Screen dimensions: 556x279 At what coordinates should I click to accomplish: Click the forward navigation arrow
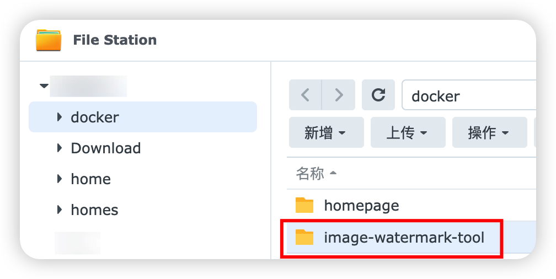click(338, 95)
